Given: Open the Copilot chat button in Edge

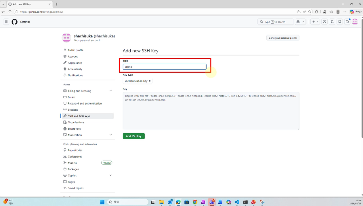Looking at the screenshot, I should [356, 12].
